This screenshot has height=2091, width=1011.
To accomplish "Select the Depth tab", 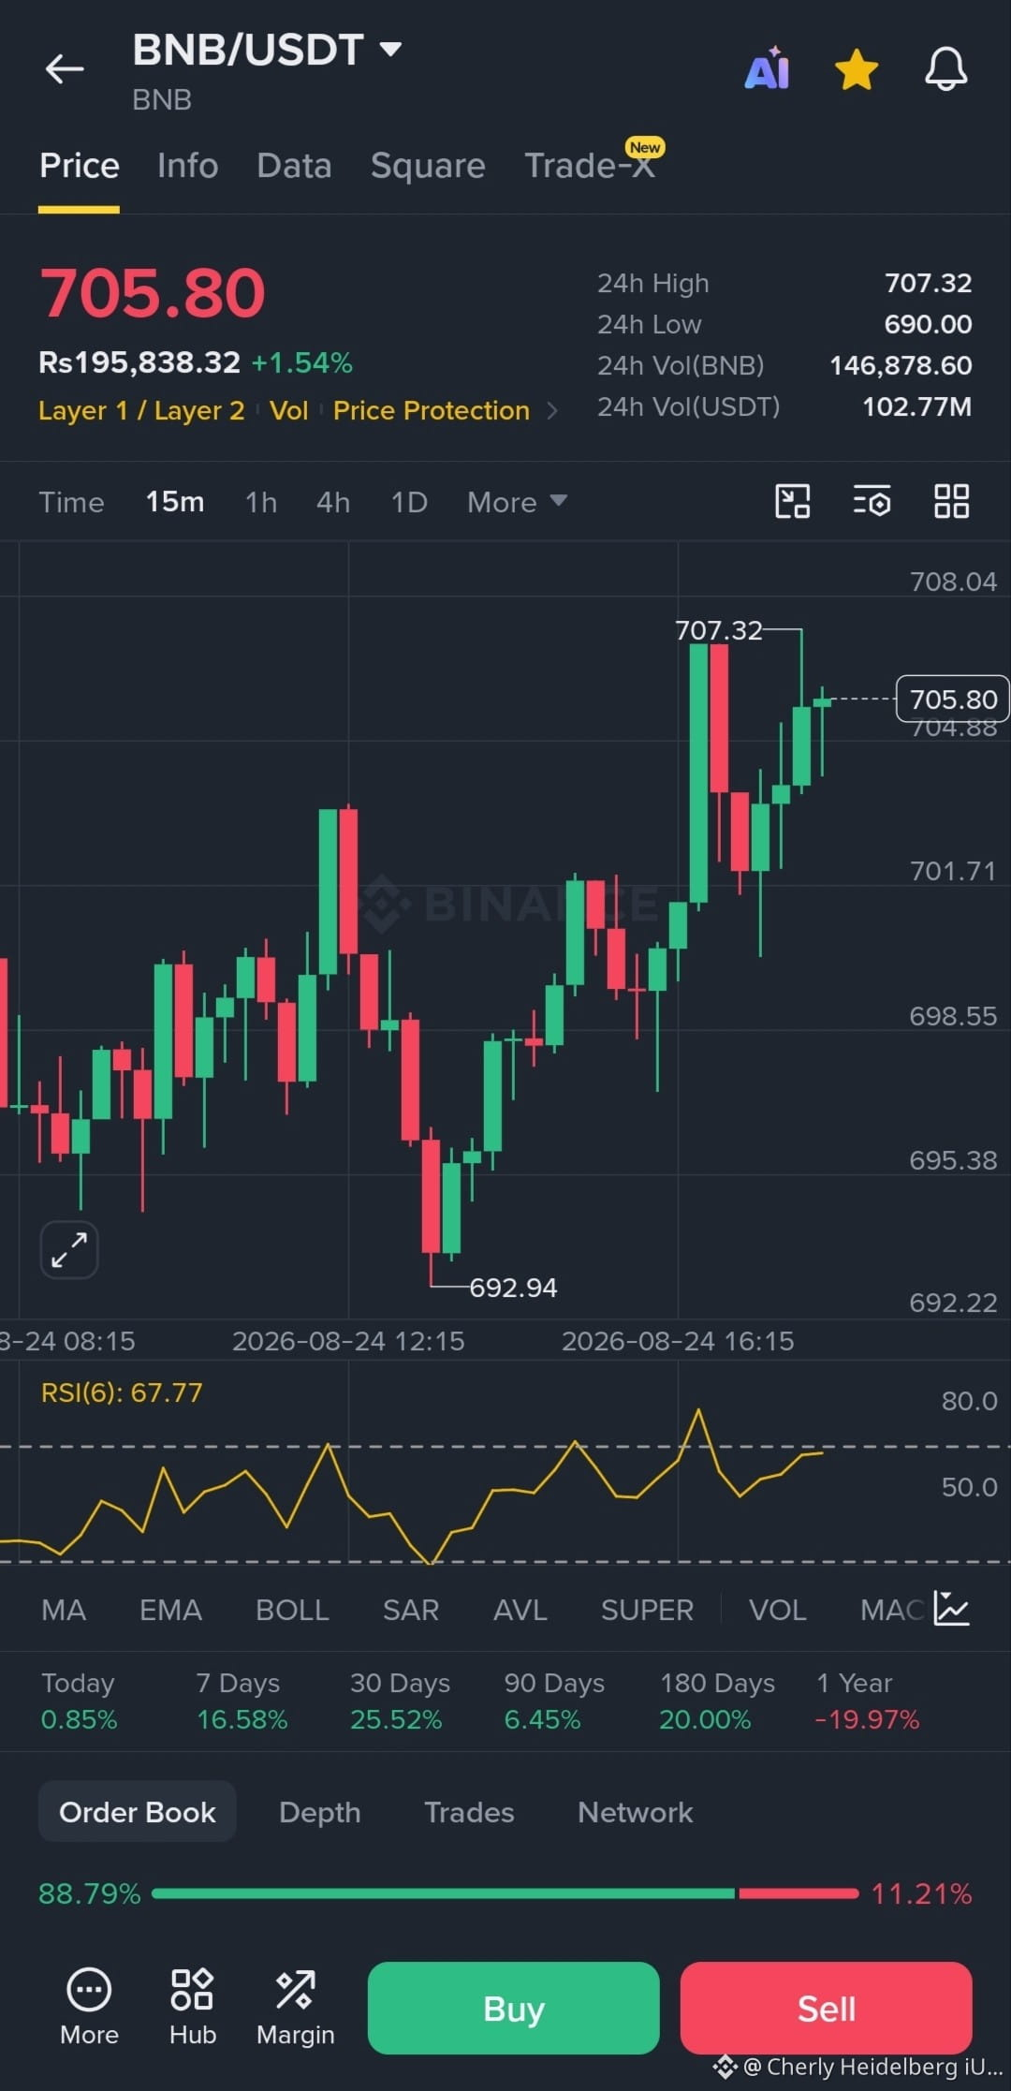I will [x=319, y=1812].
